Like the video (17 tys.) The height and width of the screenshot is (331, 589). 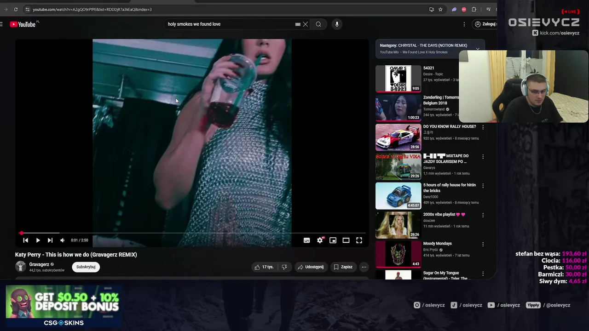(x=264, y=267)
